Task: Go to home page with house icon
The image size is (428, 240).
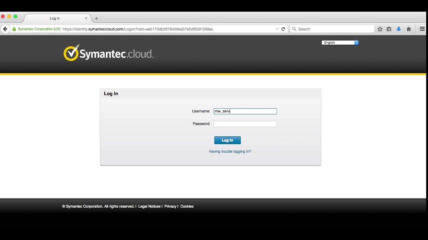Action: (x=409, y=29)
